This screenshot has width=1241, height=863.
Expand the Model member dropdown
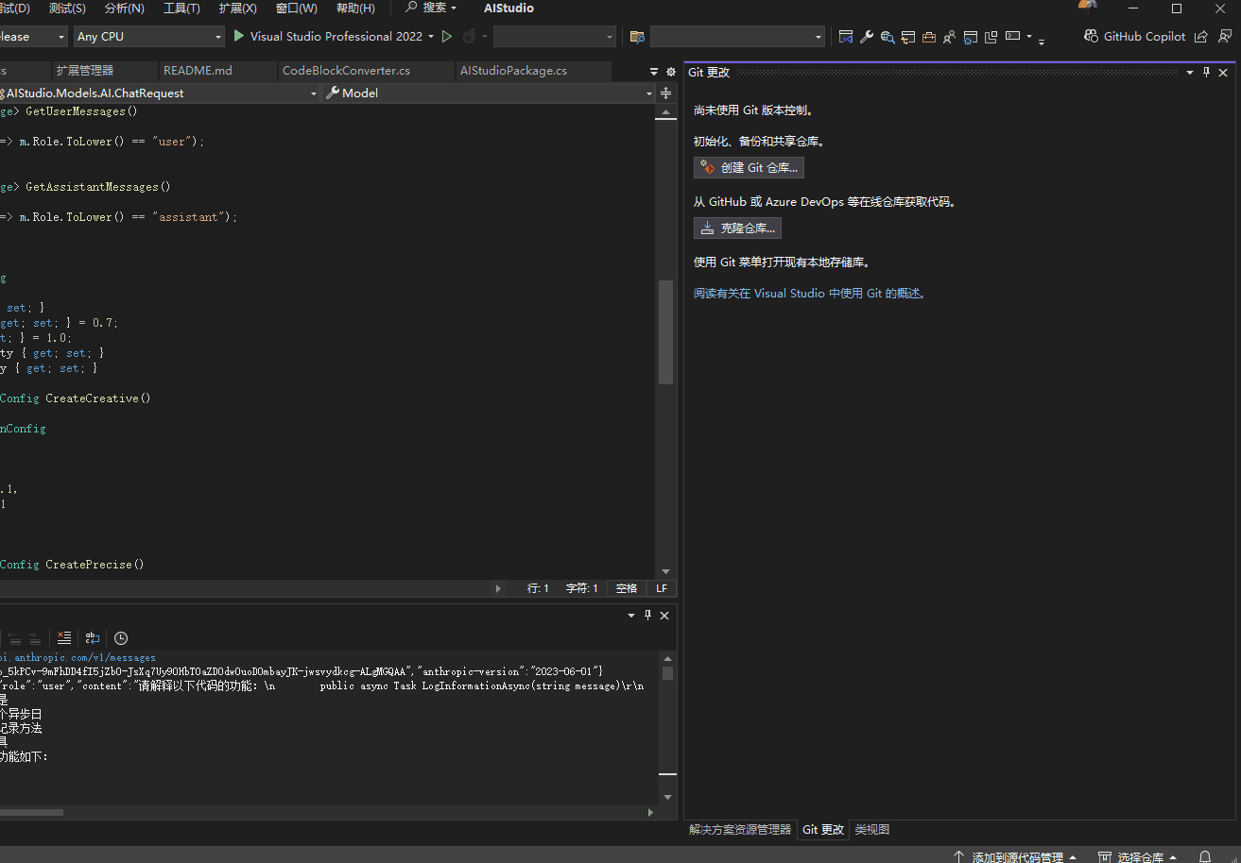point(488,93)
